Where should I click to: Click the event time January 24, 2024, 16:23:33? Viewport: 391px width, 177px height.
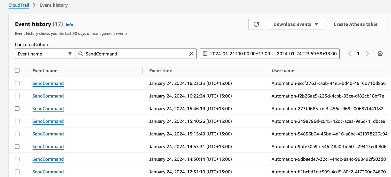[191, 83]
